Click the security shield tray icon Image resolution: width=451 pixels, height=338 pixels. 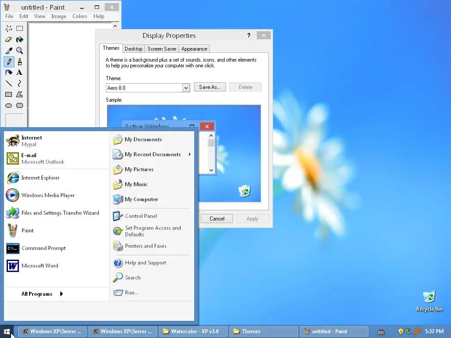pos(401,331)
